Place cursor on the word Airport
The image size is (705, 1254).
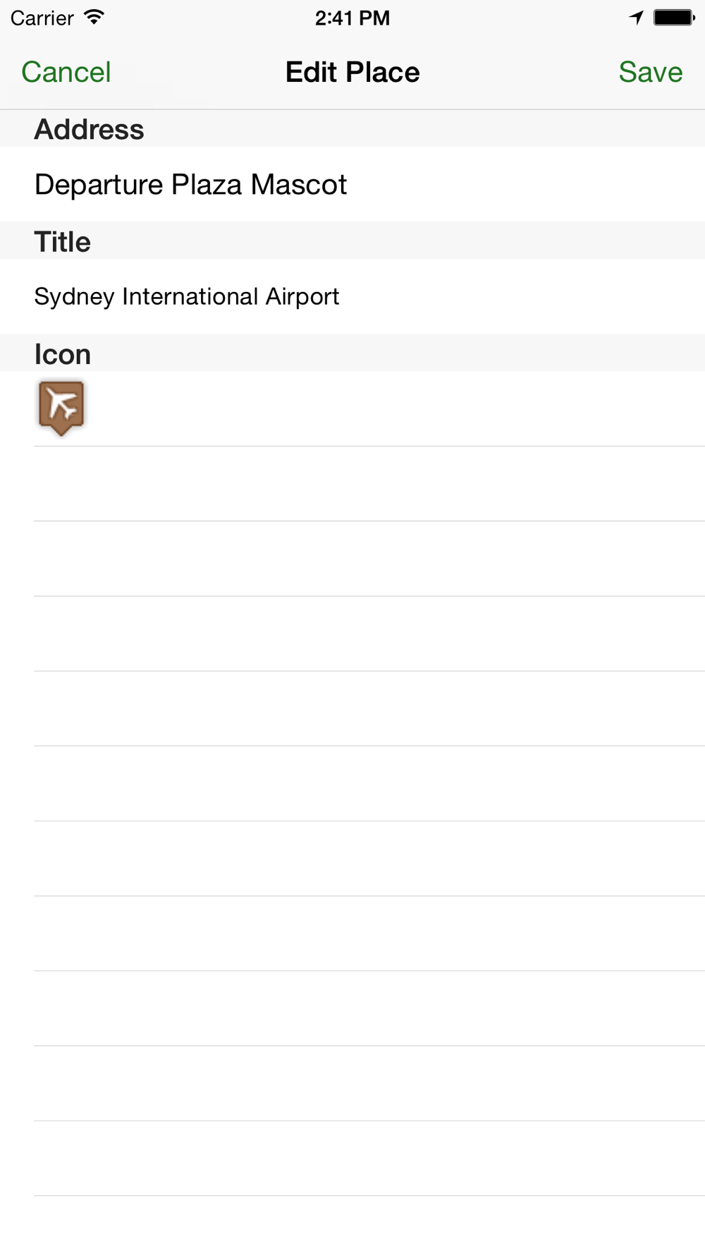[x=302, y=297]
